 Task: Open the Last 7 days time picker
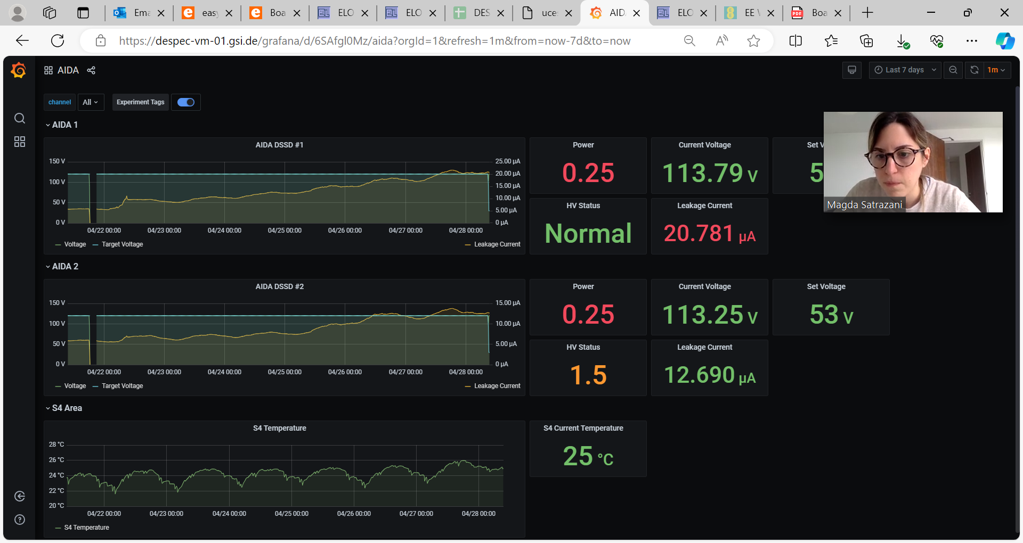[x=905, y=70]
